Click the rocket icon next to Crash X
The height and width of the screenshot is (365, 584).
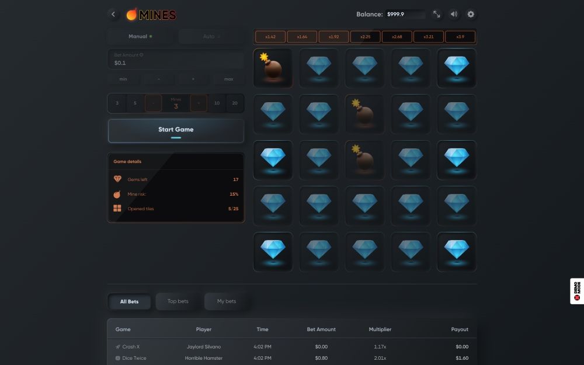[x=118, y=347]
